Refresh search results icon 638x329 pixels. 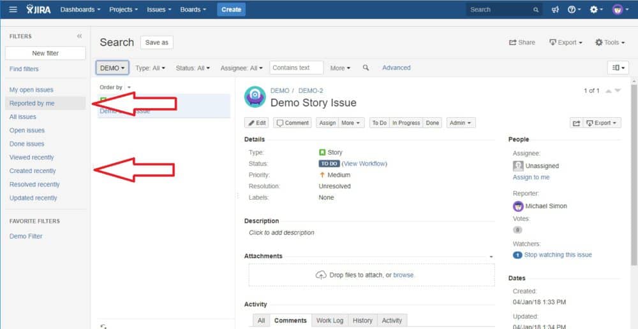pos(103,326)
